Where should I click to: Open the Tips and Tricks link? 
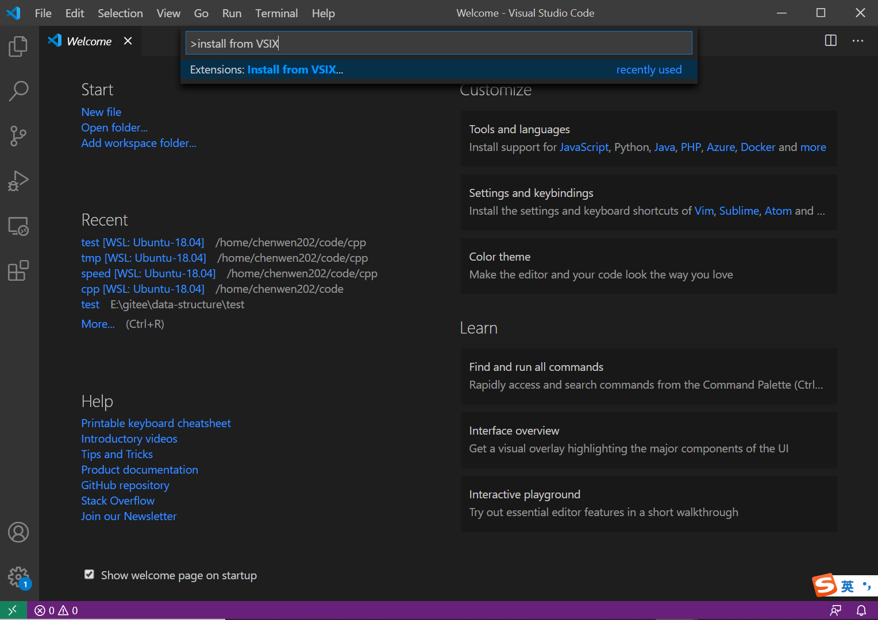coord(117,454)
